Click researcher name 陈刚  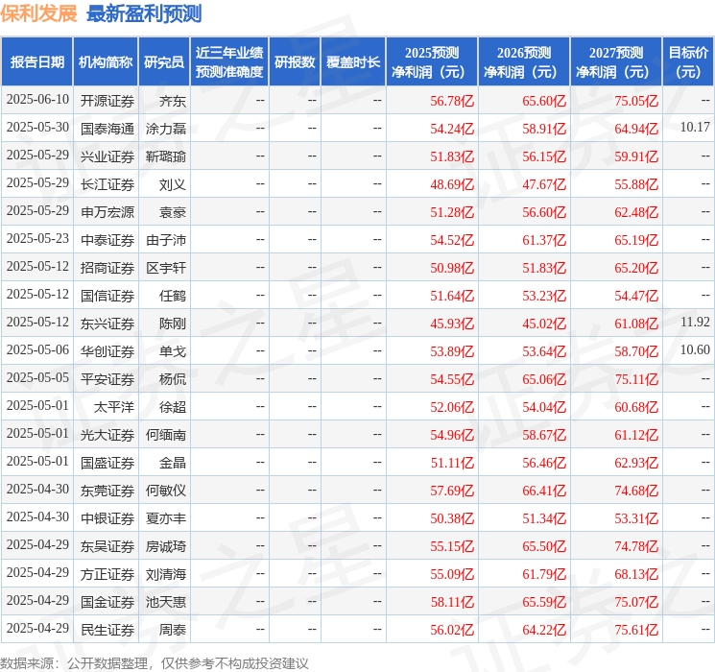pos(173,324)
